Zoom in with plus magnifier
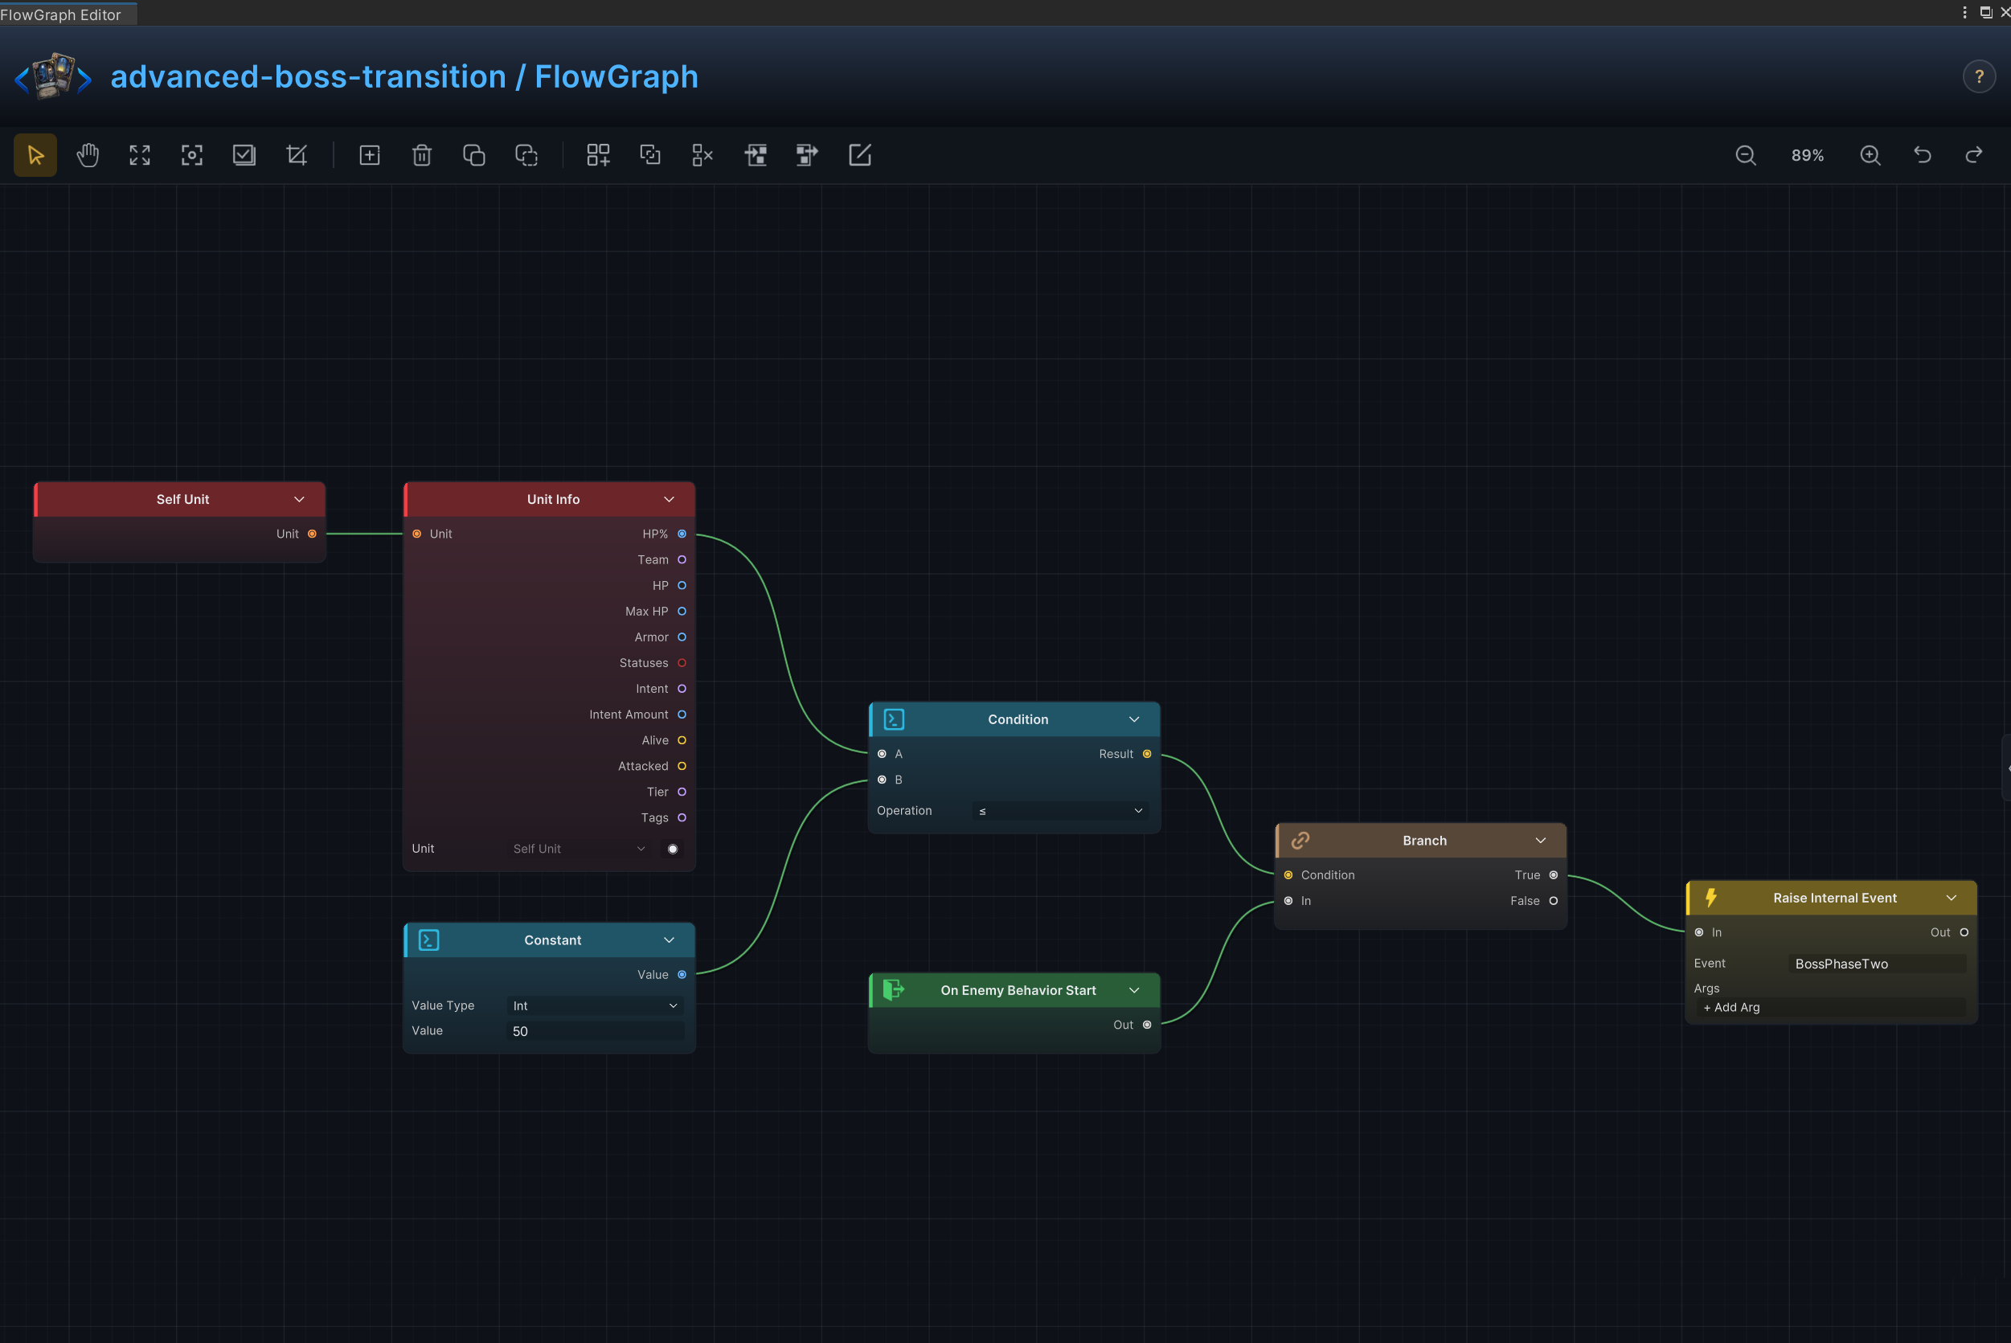The image size is (2011, 1343). click(x=1870, y=155)
